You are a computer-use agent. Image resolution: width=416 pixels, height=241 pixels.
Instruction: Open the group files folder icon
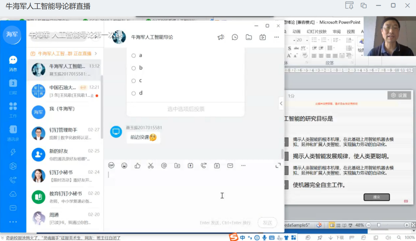coord(249,37)
